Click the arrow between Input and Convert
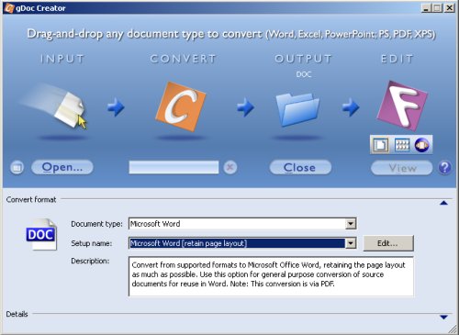459x335 pixels. coord(116,107)
